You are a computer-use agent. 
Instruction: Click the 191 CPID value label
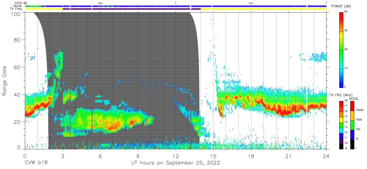coord(100,3)
